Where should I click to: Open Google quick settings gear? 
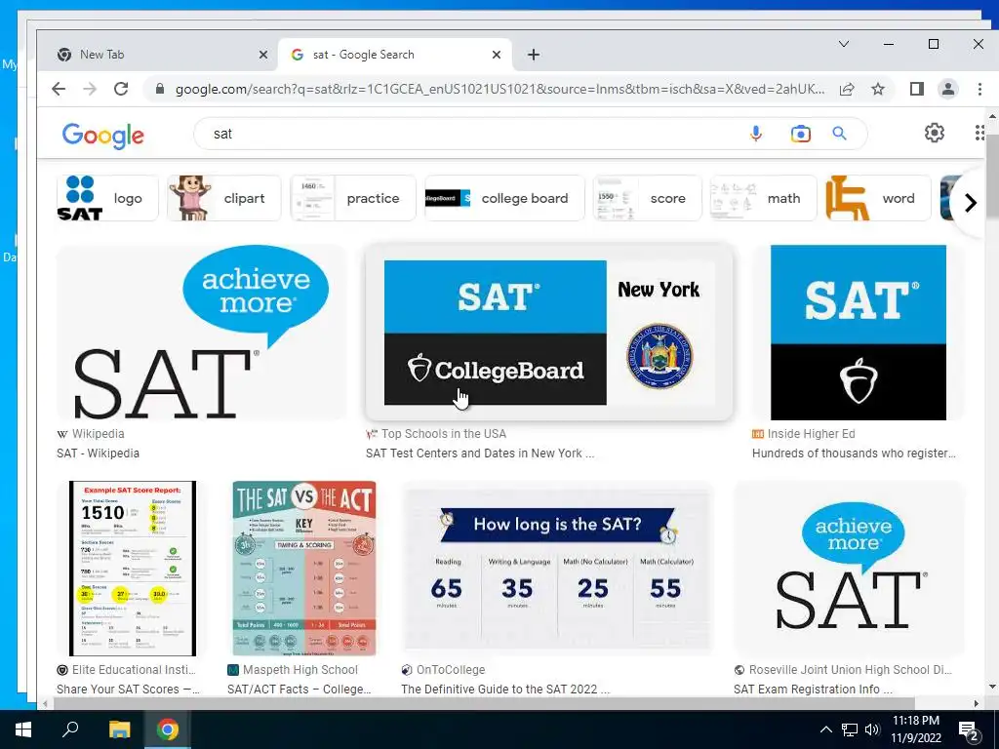tap(934, 133)
